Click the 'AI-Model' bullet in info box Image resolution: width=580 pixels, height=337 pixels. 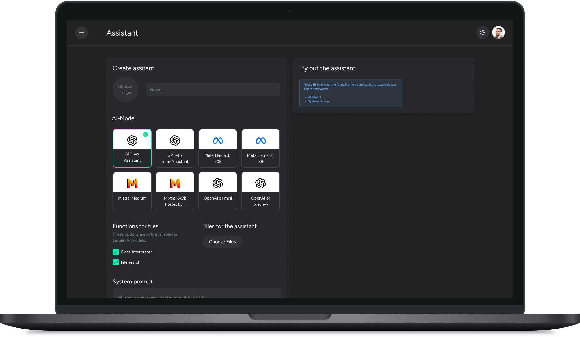coord(314,97)
